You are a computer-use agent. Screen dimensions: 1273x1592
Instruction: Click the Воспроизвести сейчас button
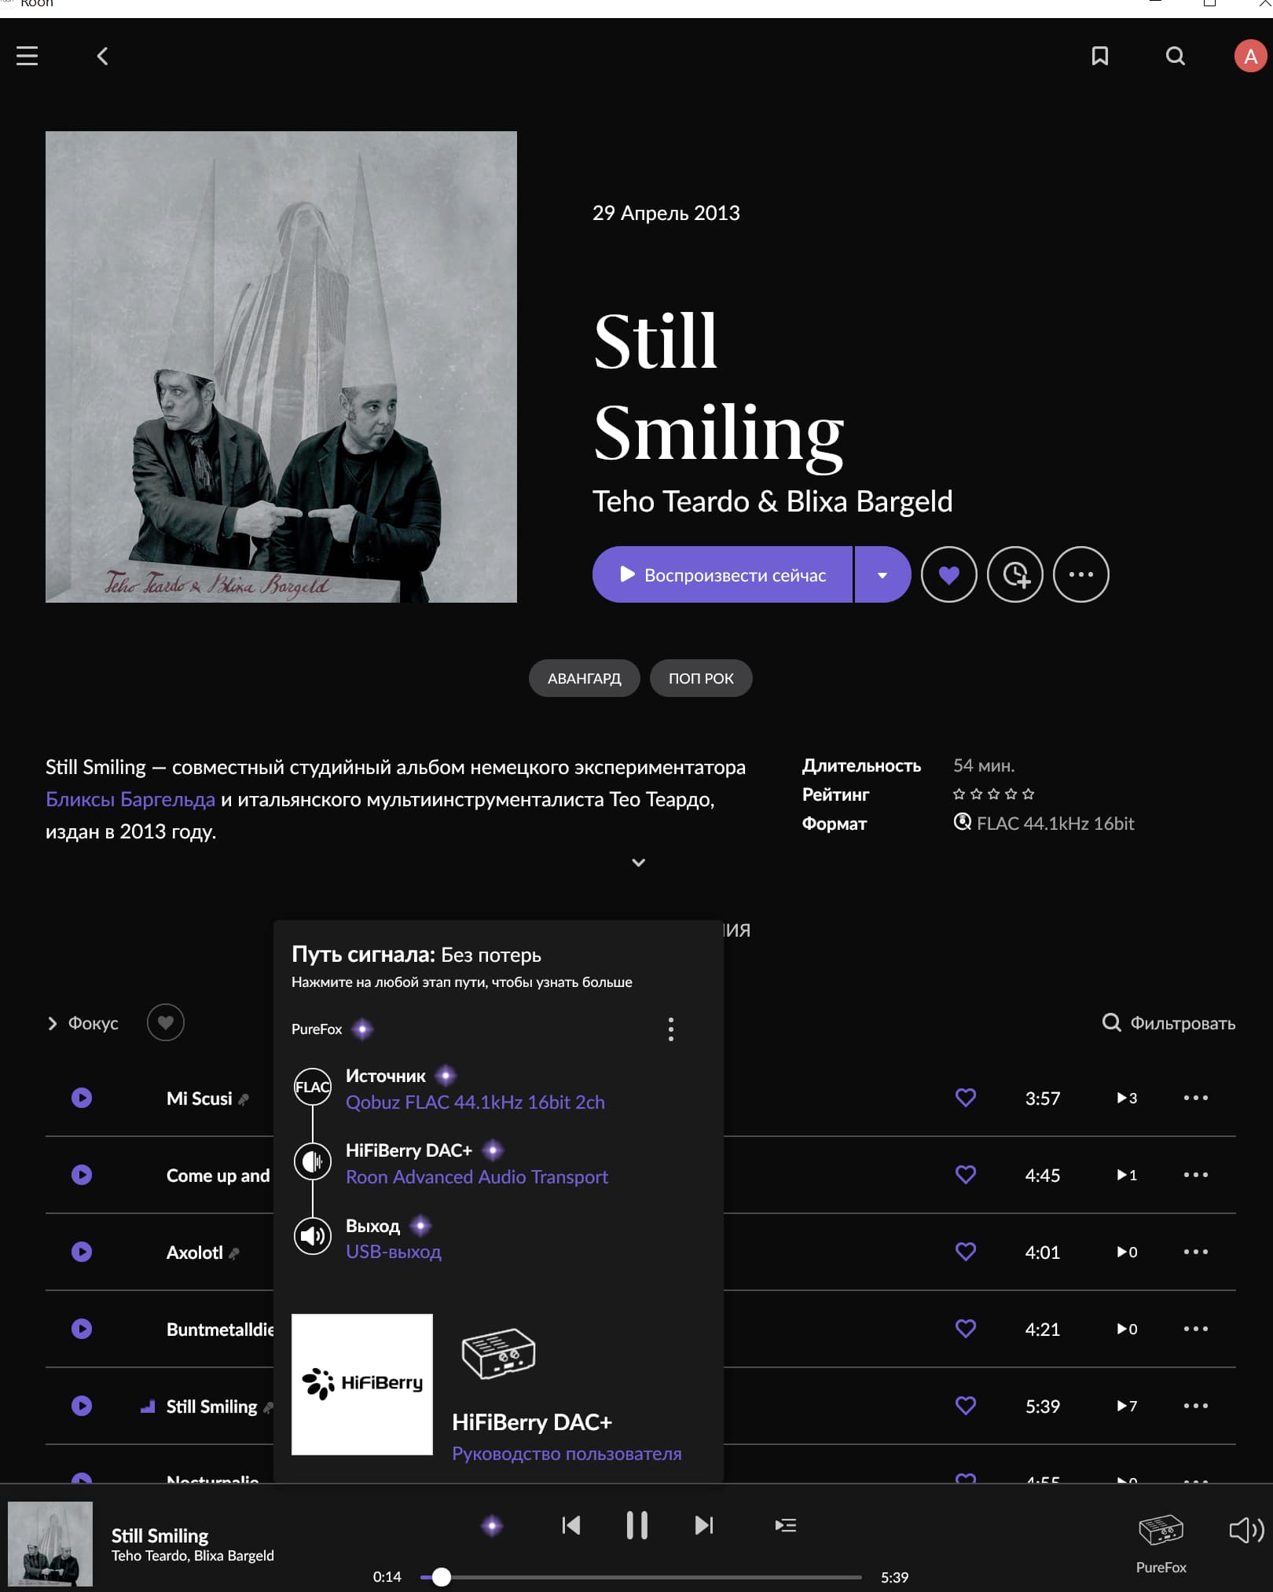(722, 574)
